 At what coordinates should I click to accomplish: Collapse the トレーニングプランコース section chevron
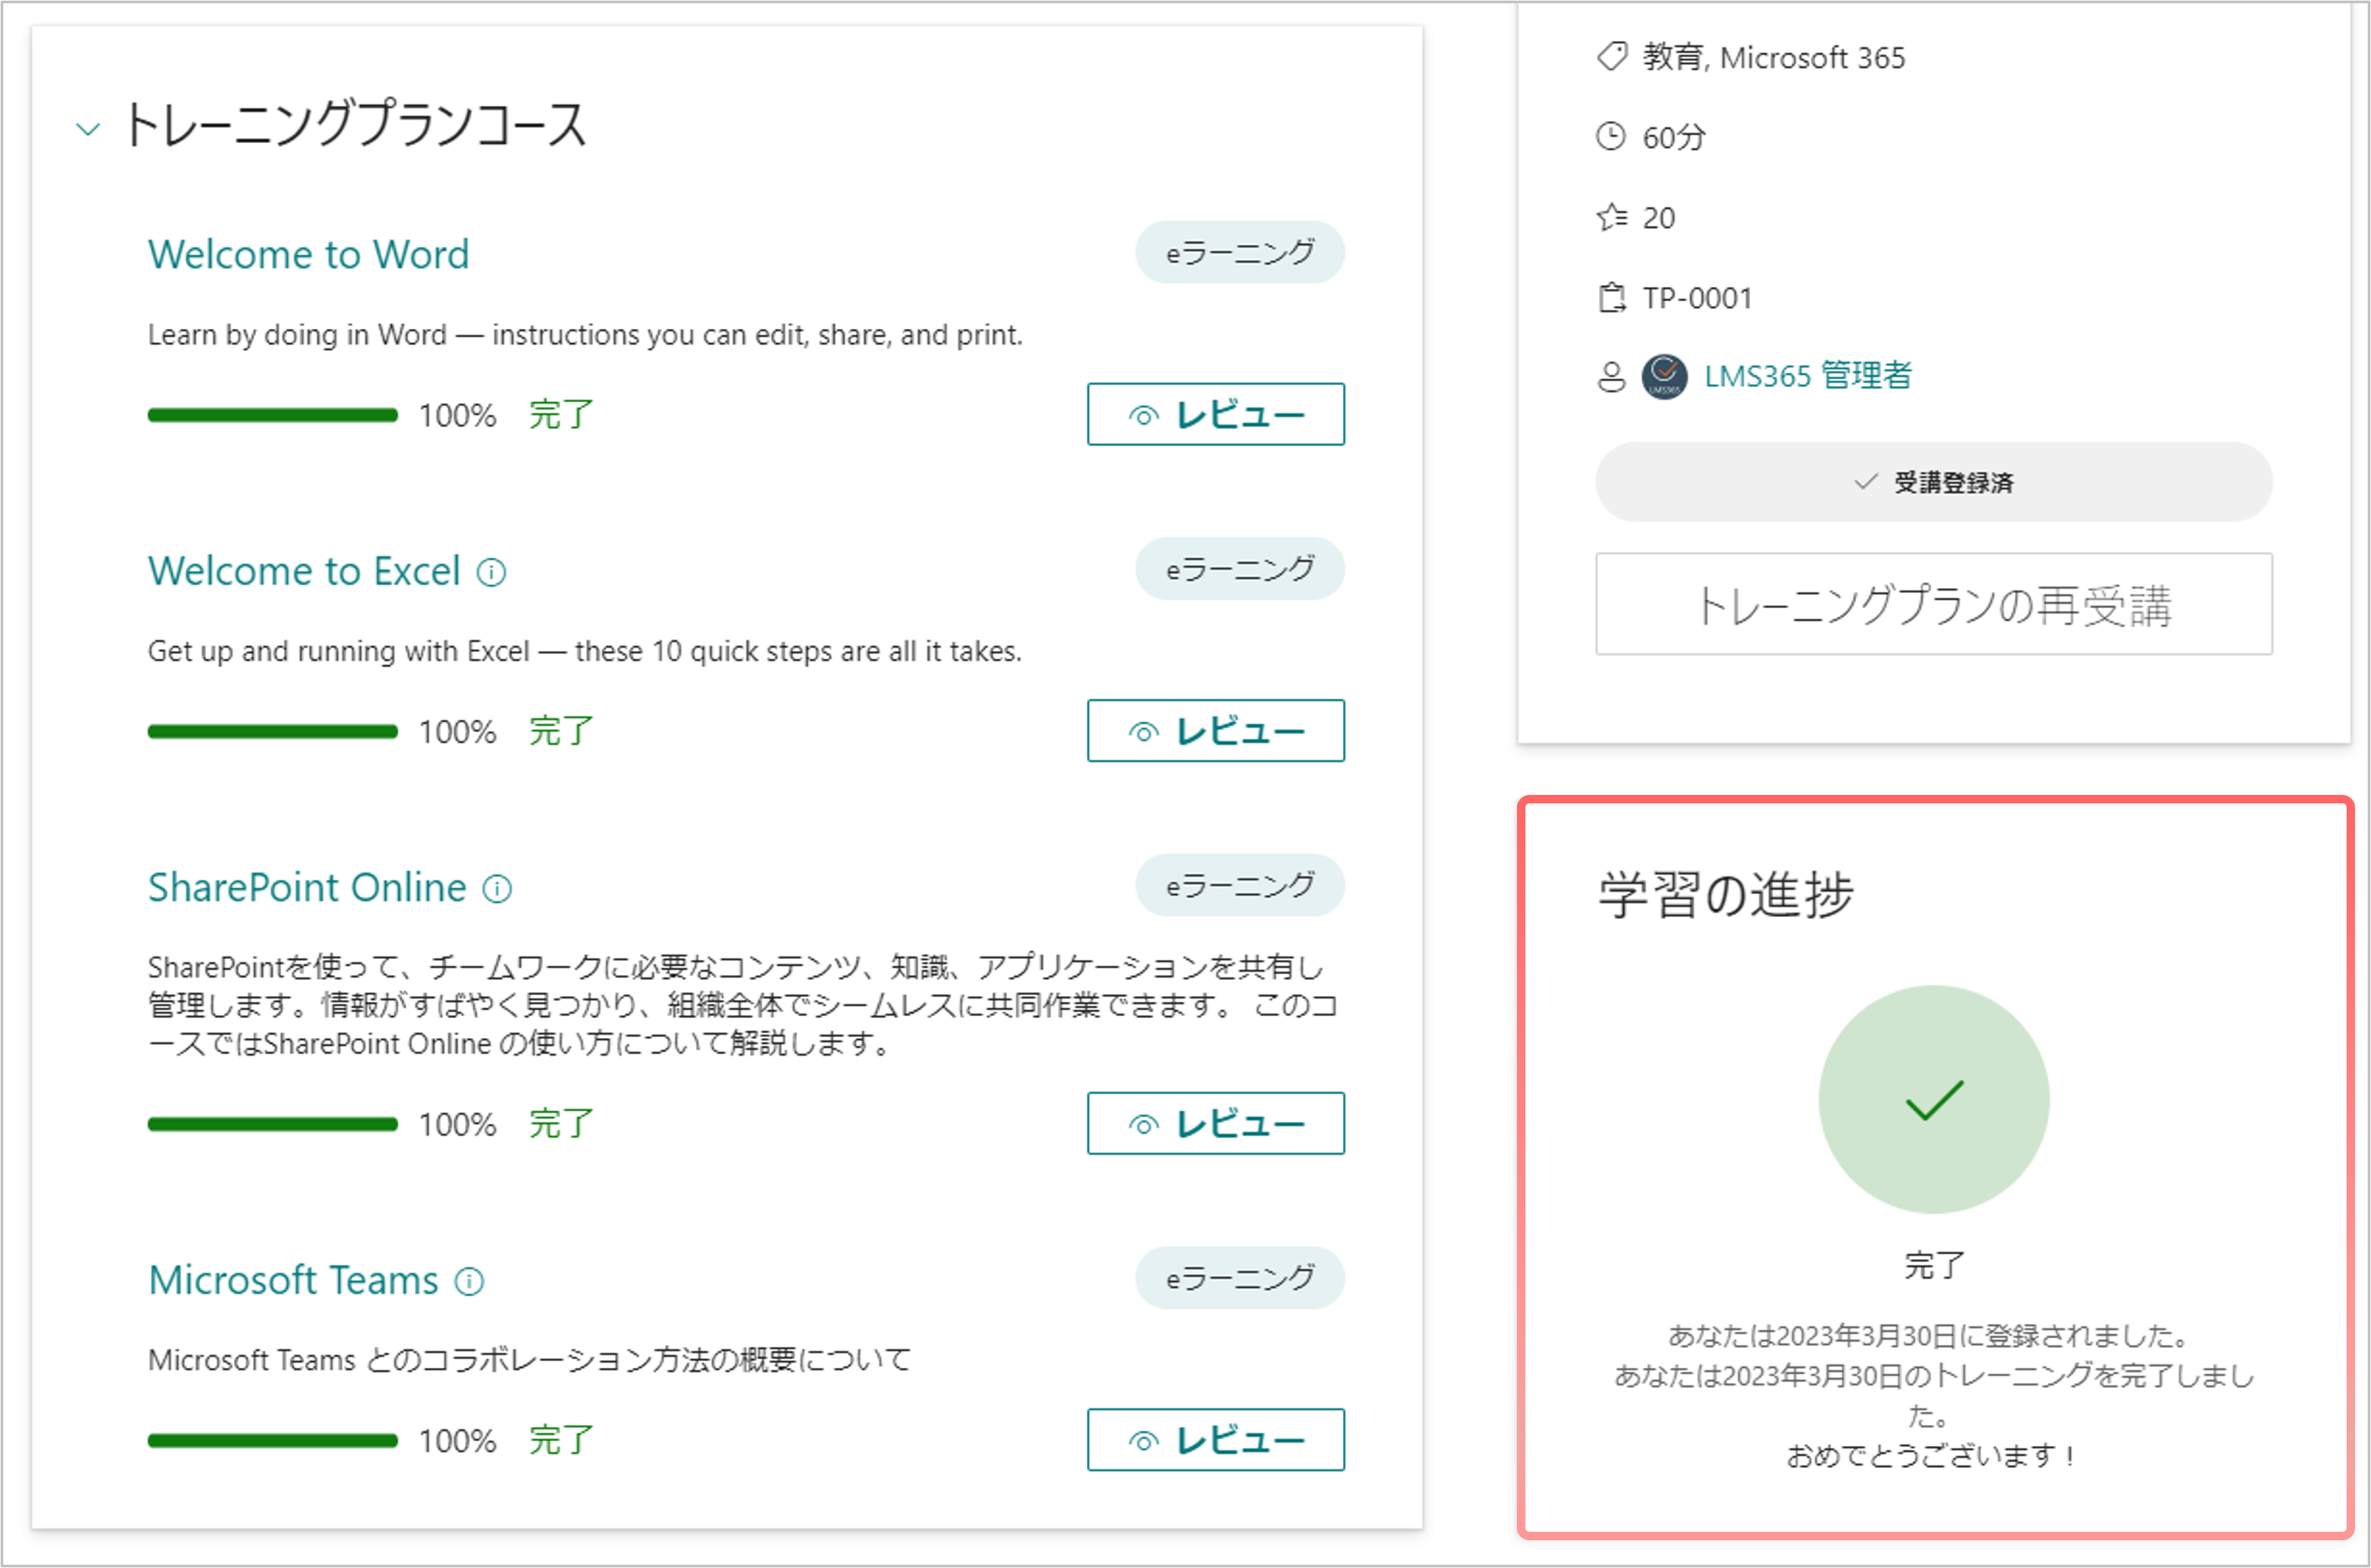(x=88, y=129)
